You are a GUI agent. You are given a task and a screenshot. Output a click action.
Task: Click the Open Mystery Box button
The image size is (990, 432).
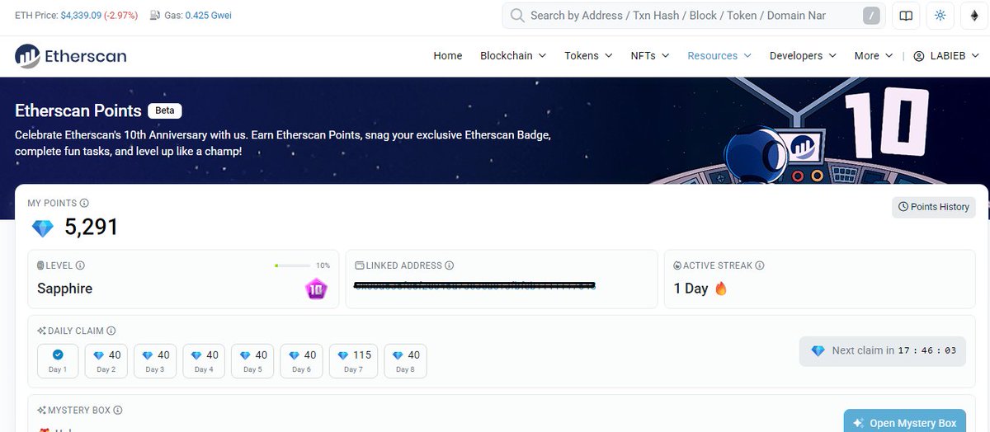pyautogui.click(x=905, y=422)
